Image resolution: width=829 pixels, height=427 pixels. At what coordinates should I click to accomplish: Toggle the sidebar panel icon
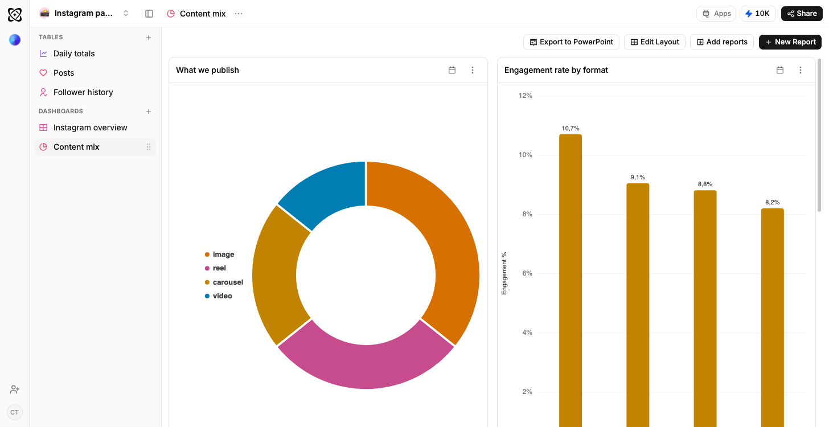[149, 14]
